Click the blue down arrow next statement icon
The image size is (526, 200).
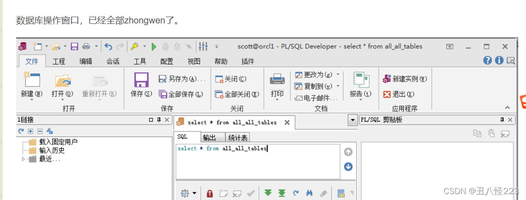348,167
